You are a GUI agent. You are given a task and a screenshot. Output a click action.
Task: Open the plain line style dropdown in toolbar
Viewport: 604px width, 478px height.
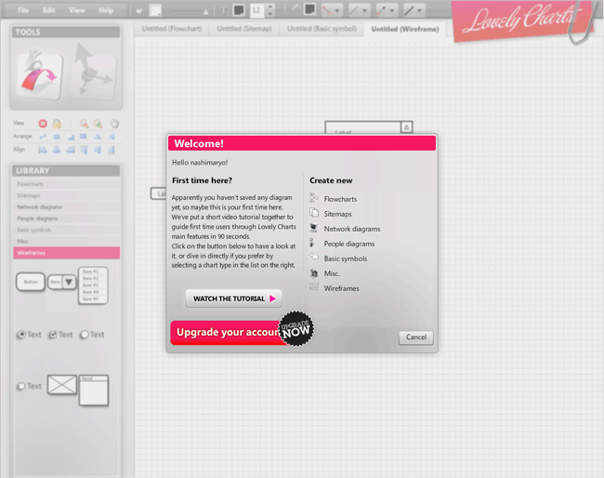pyautogui.click(x=359, y=10)
